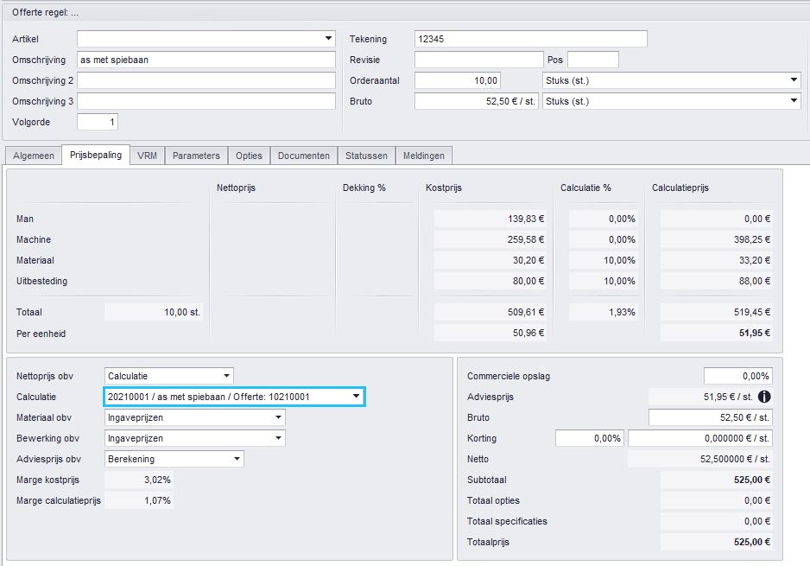Switch to the Algemeen tab
810x566 pixels.
(x=34, y=156)
